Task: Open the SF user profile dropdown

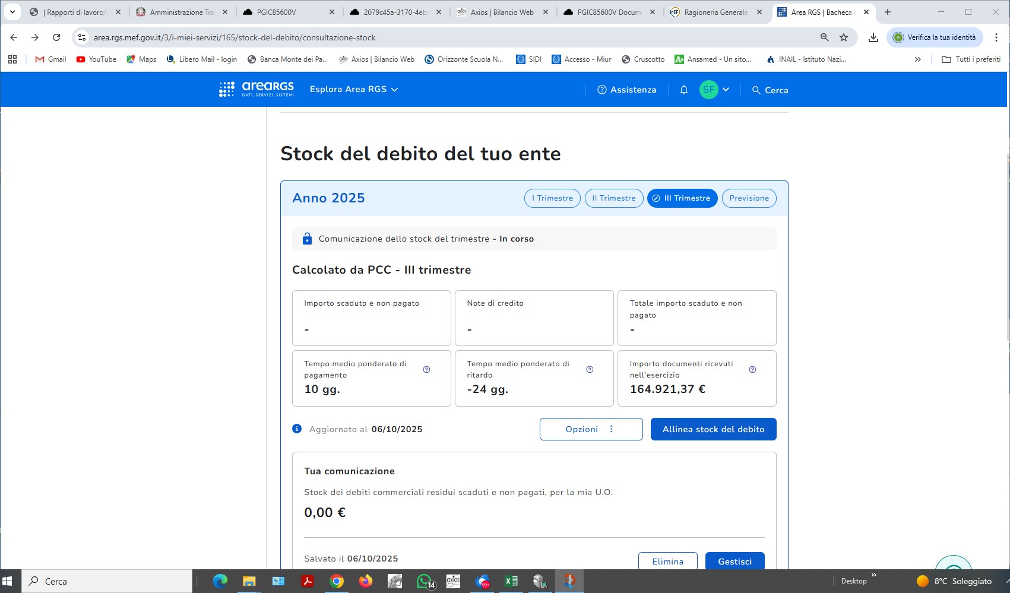Action: point(714,90)
